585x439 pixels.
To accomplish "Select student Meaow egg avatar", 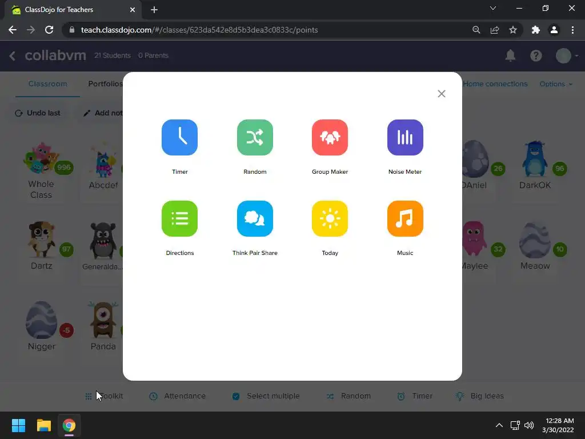I will tap(535, 241).
